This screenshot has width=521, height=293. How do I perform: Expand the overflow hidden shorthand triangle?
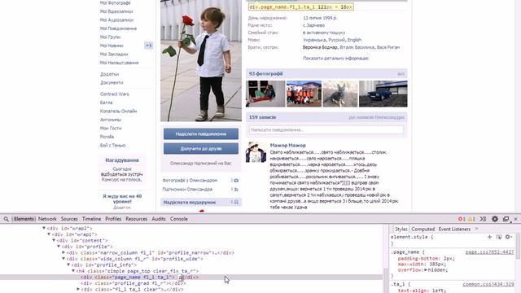click(x=426, y=270)
